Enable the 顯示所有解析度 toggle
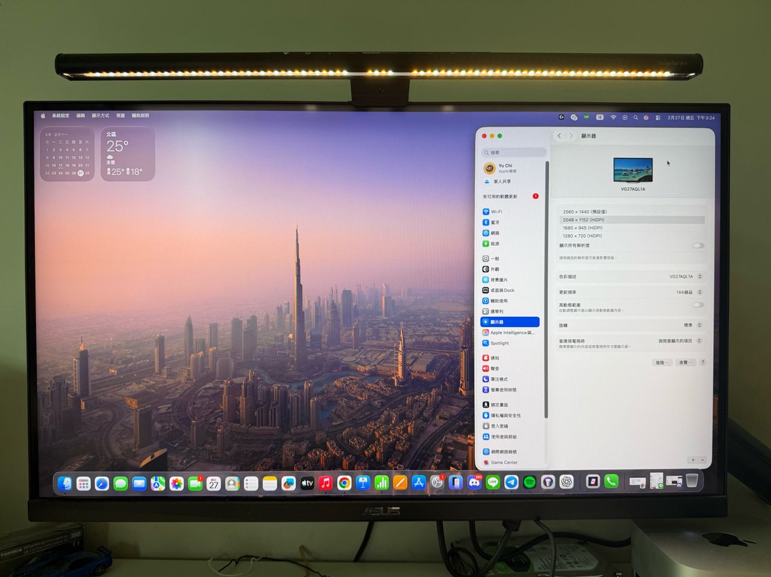 [698, 246]
